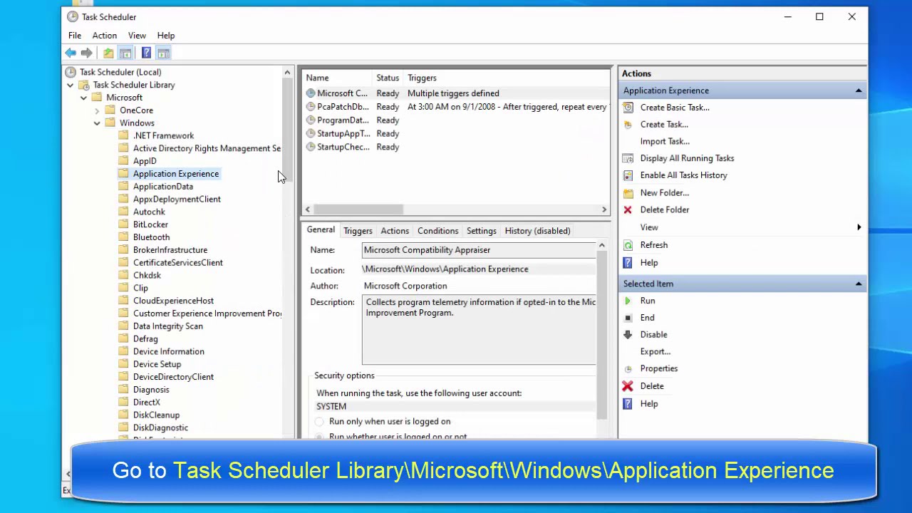Click the task Name field
The height and width of the screenshot is (513, 912).
point(479,250)
